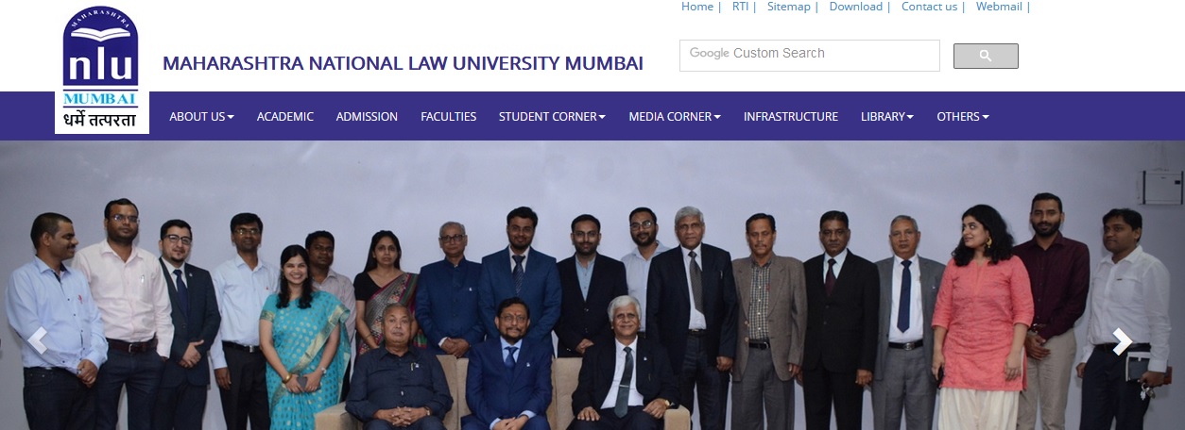Focus the Google Custom Search field

point(810,56)
